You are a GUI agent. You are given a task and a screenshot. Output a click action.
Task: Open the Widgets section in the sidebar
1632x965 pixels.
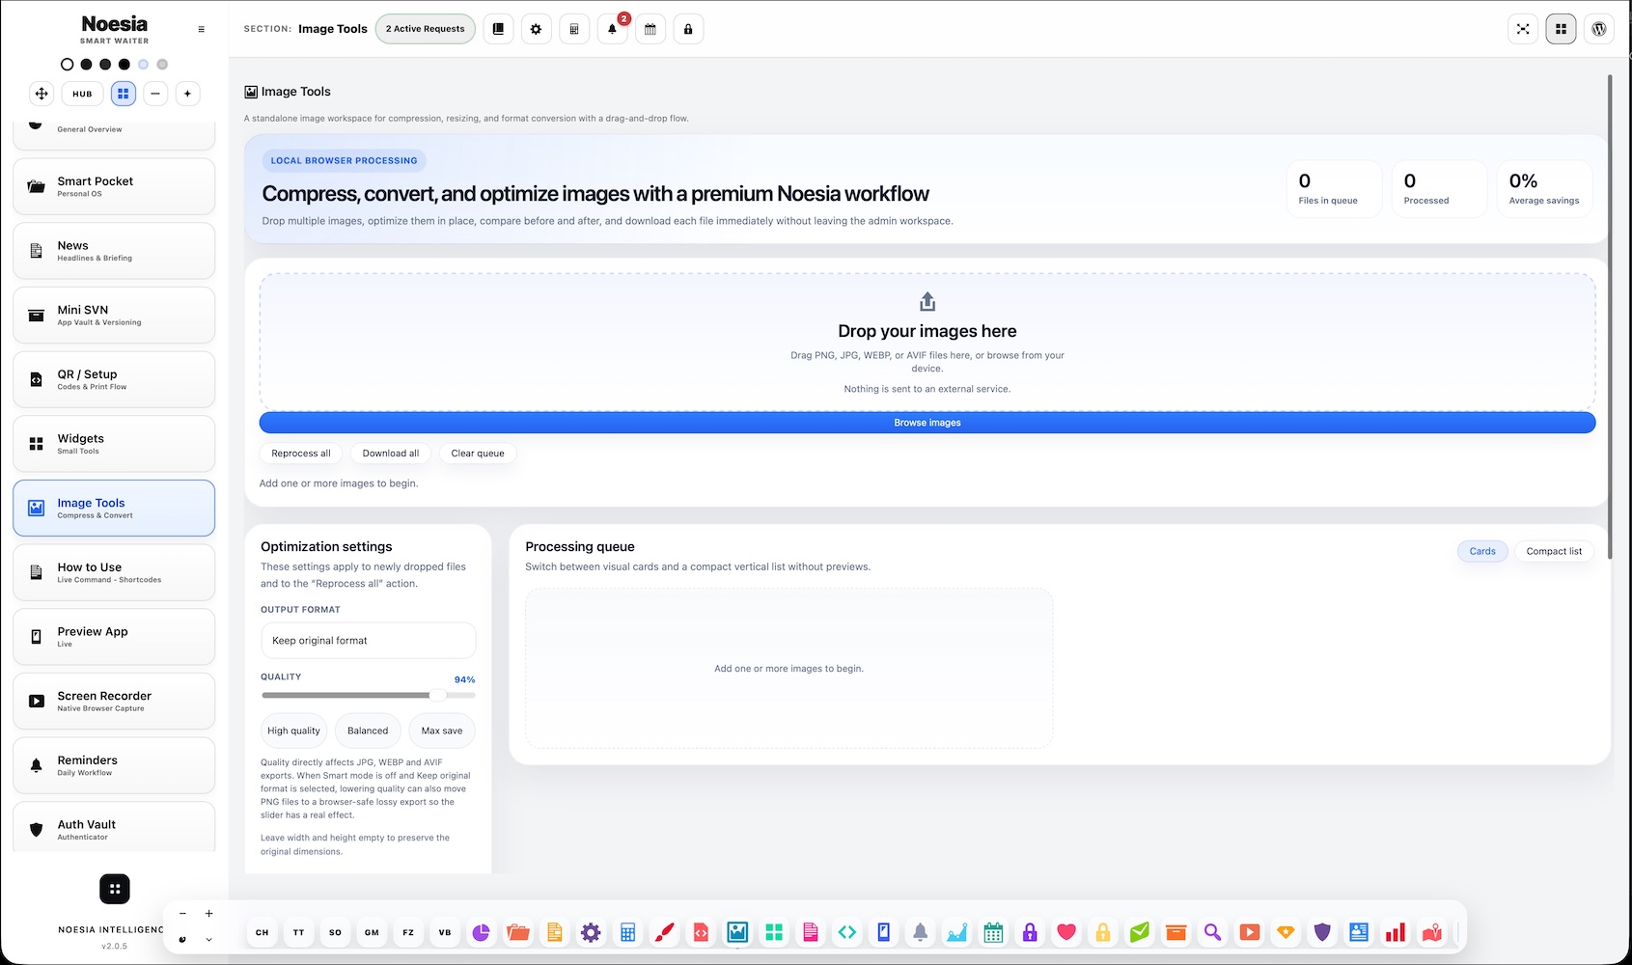(x=114, y=444)
